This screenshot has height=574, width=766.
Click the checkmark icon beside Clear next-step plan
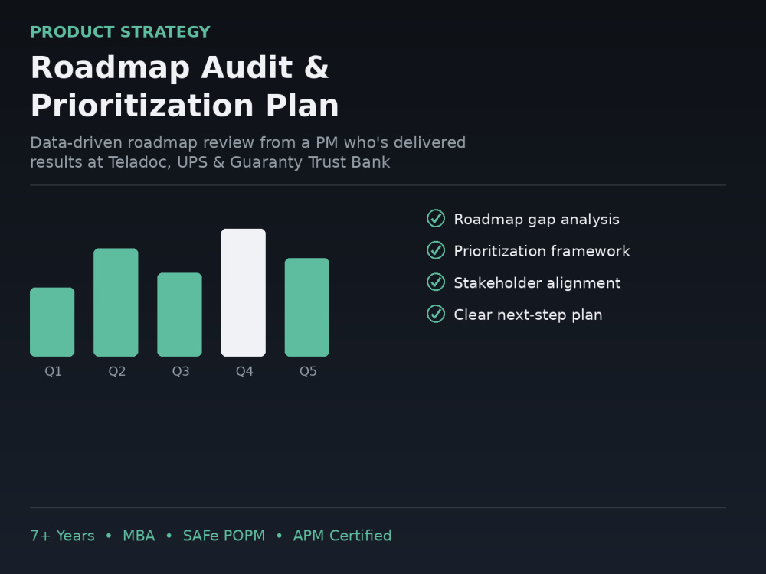pos(436,314)
